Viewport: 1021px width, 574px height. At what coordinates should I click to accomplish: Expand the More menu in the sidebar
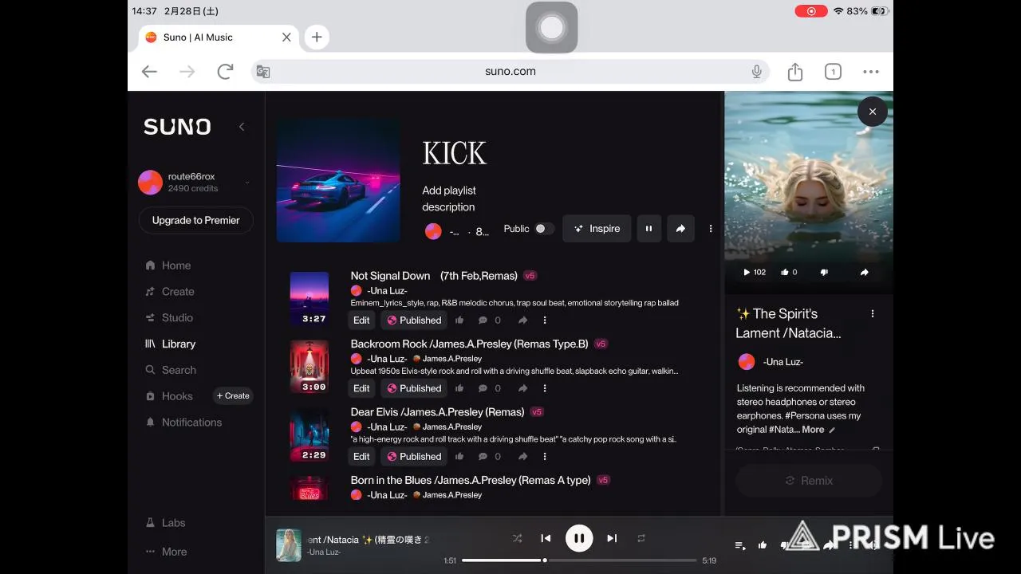pos(167,552)
